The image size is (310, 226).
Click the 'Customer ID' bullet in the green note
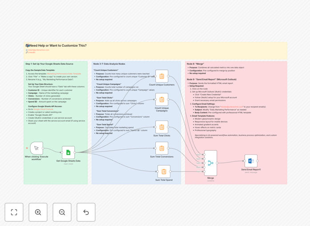pyautogui.click(x=50, y=90)
